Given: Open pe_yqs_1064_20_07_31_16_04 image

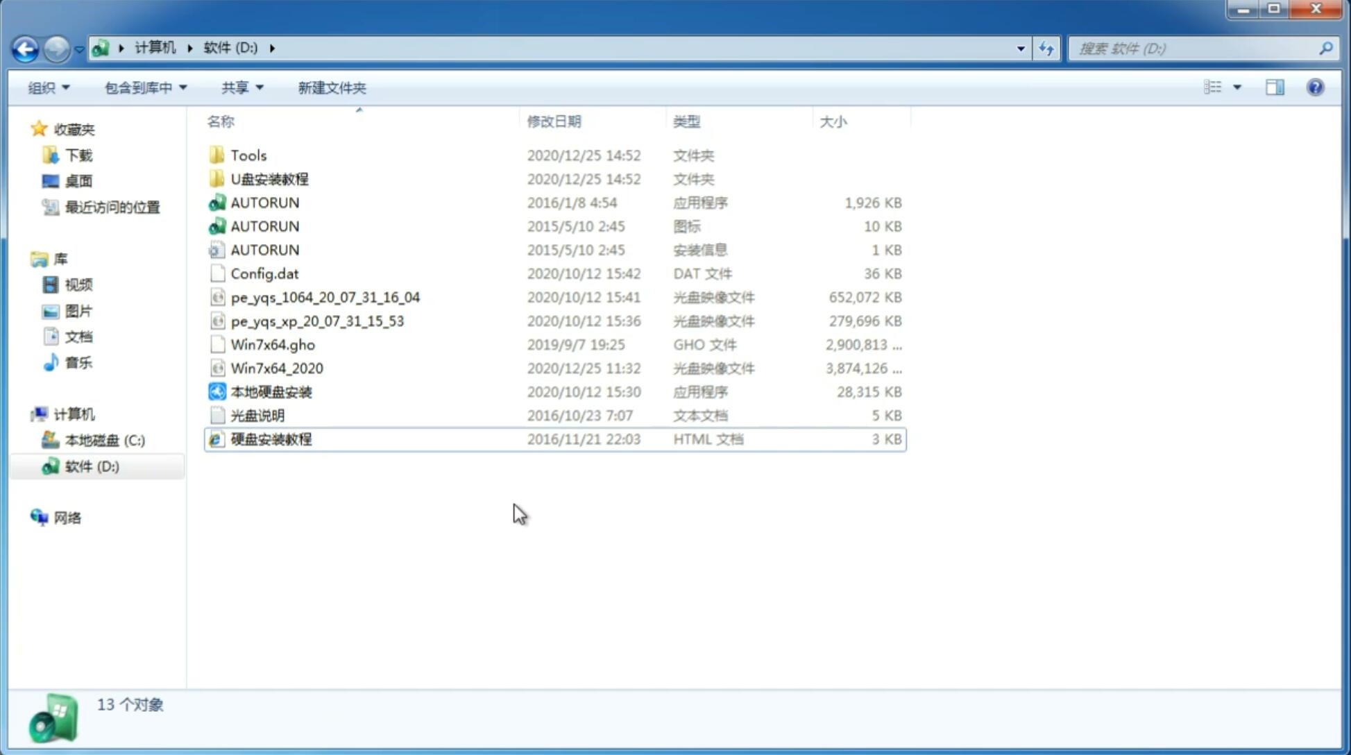Looking at the screenshot, I should (325, 297).
